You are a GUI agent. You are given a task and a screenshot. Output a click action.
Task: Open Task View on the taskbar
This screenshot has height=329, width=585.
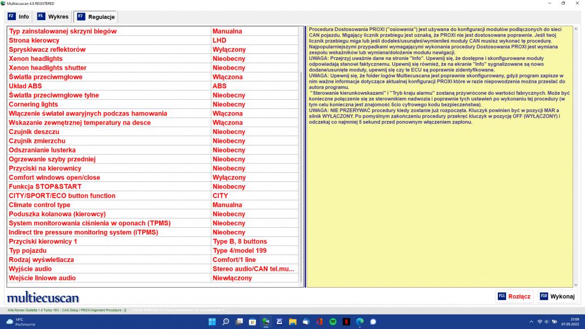point(239,321)
